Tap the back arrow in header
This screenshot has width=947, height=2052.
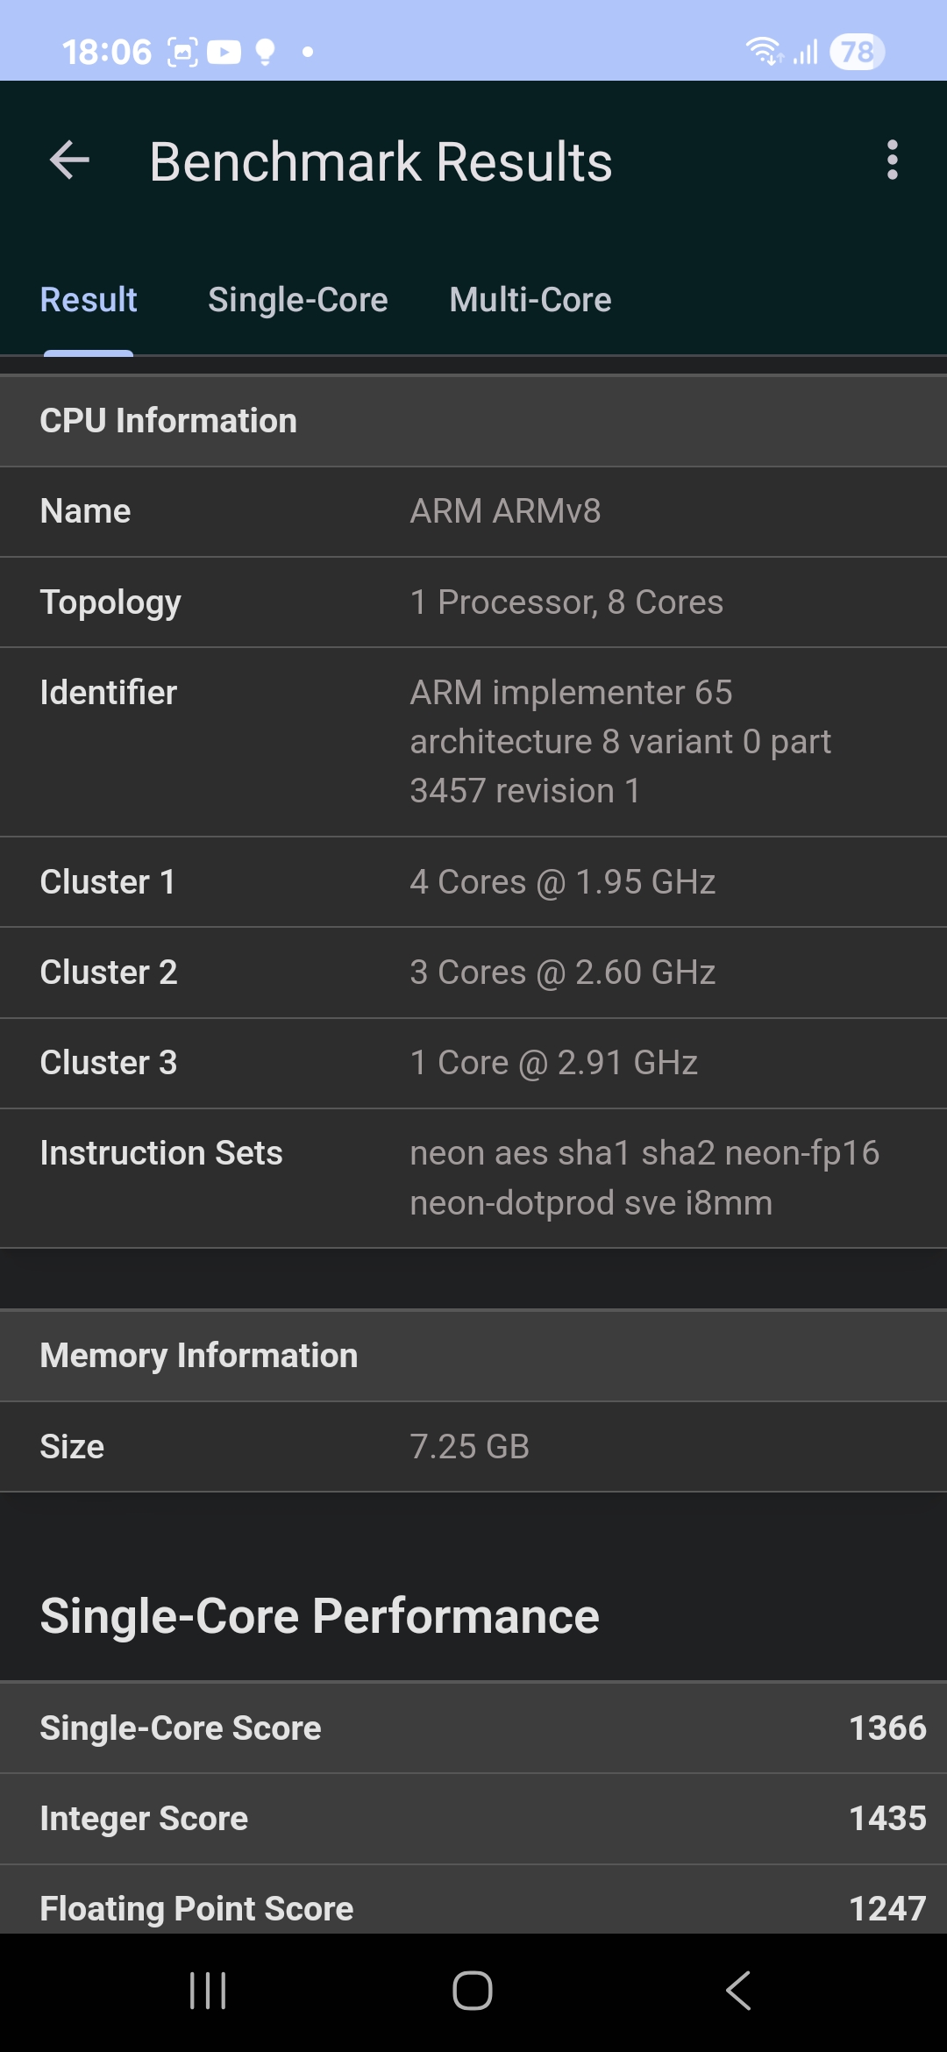click(70, 160)
